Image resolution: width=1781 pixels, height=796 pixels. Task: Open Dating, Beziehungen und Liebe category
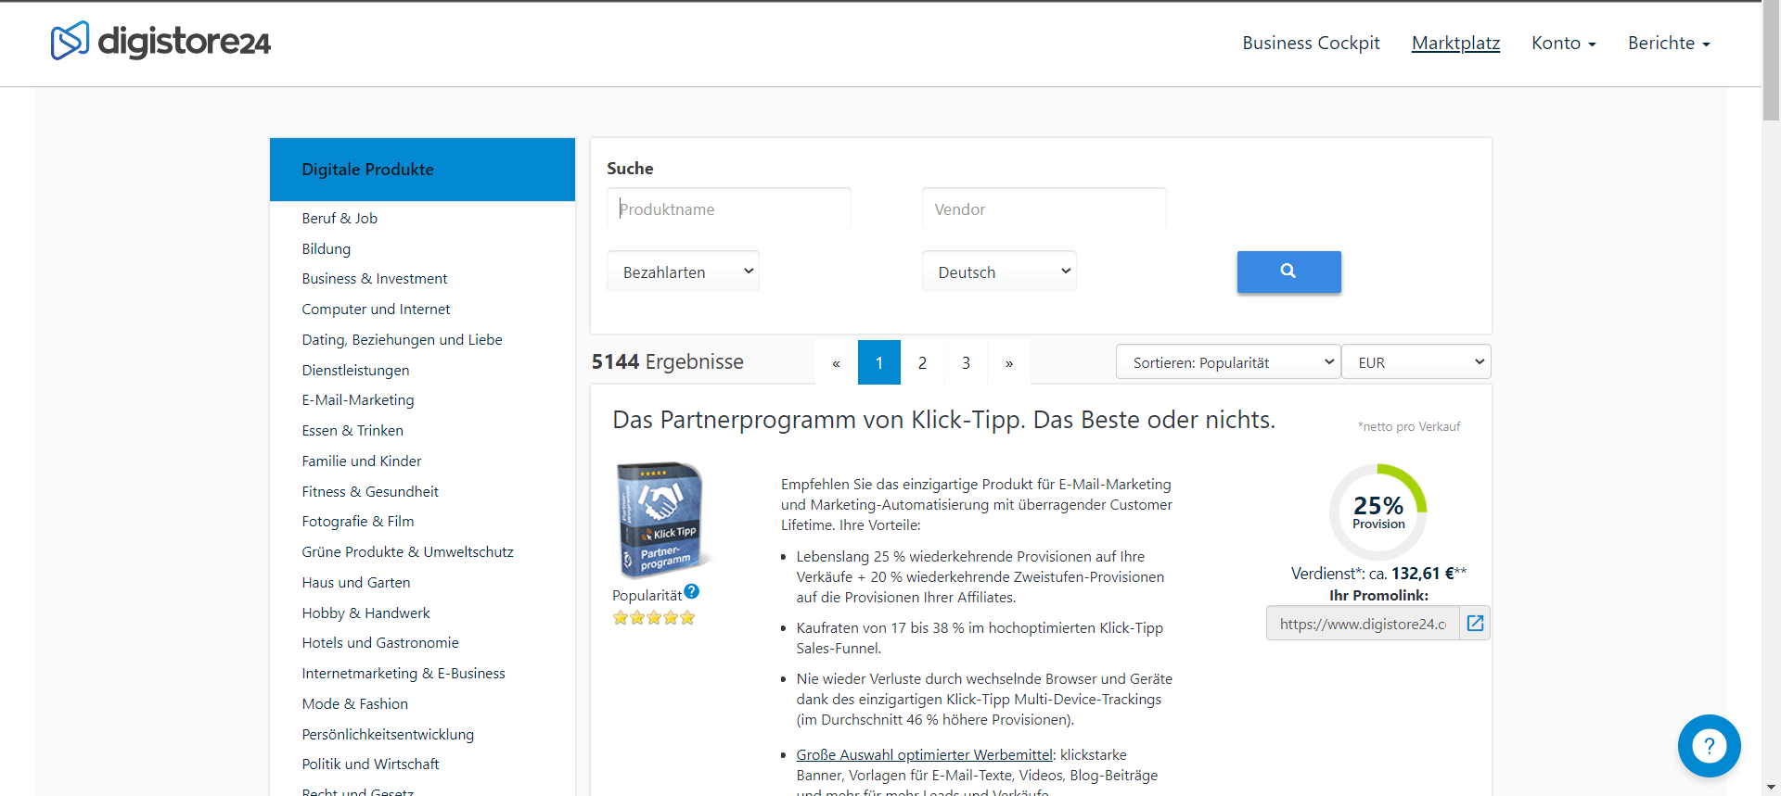click(x=402, y=339)
